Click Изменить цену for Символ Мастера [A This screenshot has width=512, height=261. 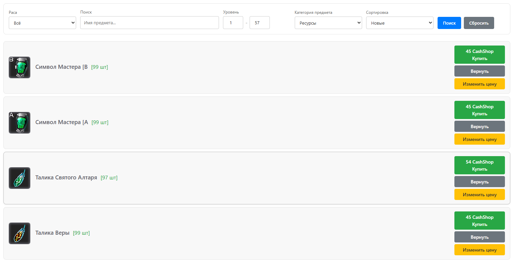[x=480, y=139]
